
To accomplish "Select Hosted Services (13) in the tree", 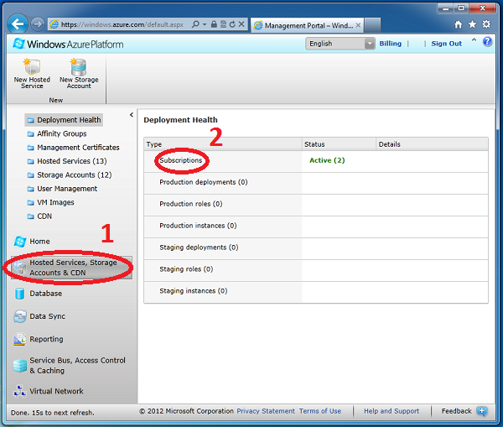I will pos(72,161).
